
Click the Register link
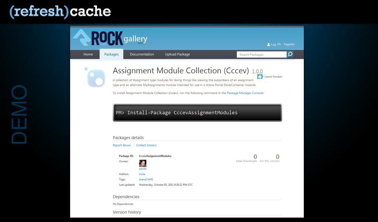pyautogui.click(x=289, y=44)
